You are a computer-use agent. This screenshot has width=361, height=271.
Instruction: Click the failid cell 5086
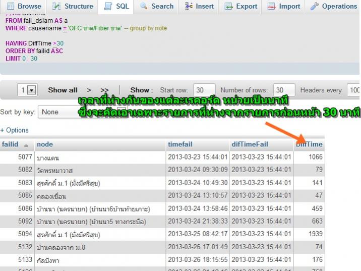[25, 208]
